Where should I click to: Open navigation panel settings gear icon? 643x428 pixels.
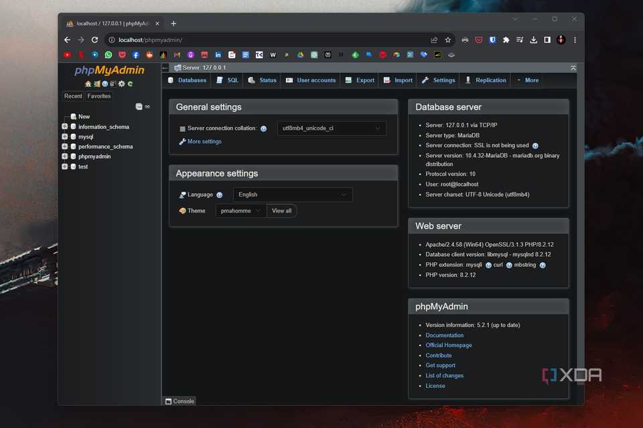click(121, 84)
